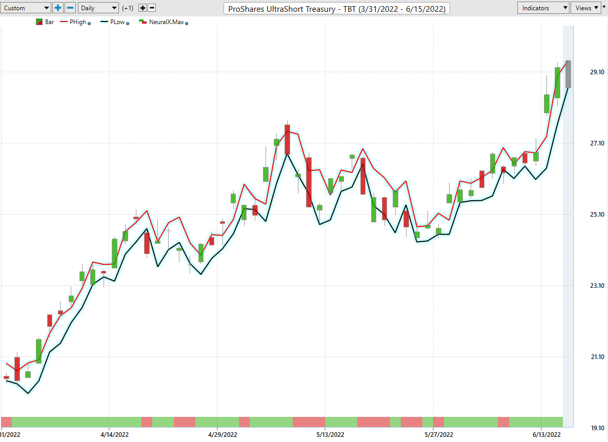Click the gray forecast candle at chart end
608x442 pixels.
coord(568,74)
